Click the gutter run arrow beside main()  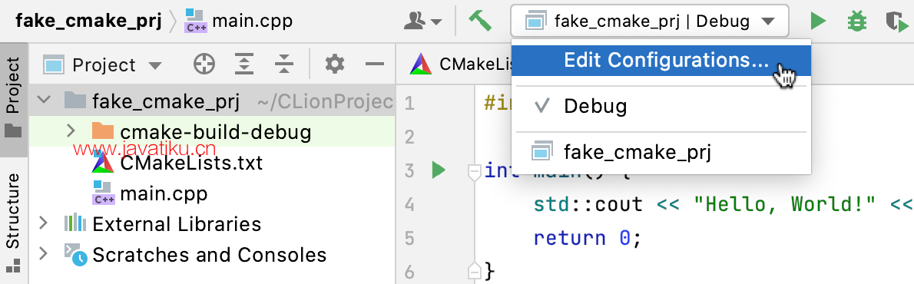[439, 170]
